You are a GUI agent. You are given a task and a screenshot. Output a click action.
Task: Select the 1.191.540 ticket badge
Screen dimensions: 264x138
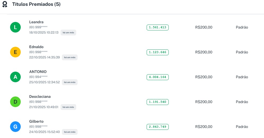157,102
